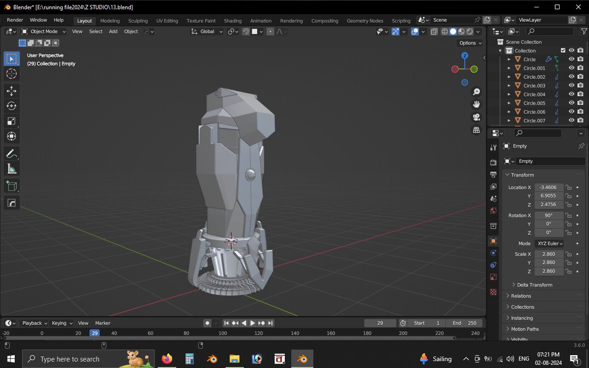589x368 pixels.
Task: Open Firefox from the Windows taskbar
Action: click(x=167, y=359)
